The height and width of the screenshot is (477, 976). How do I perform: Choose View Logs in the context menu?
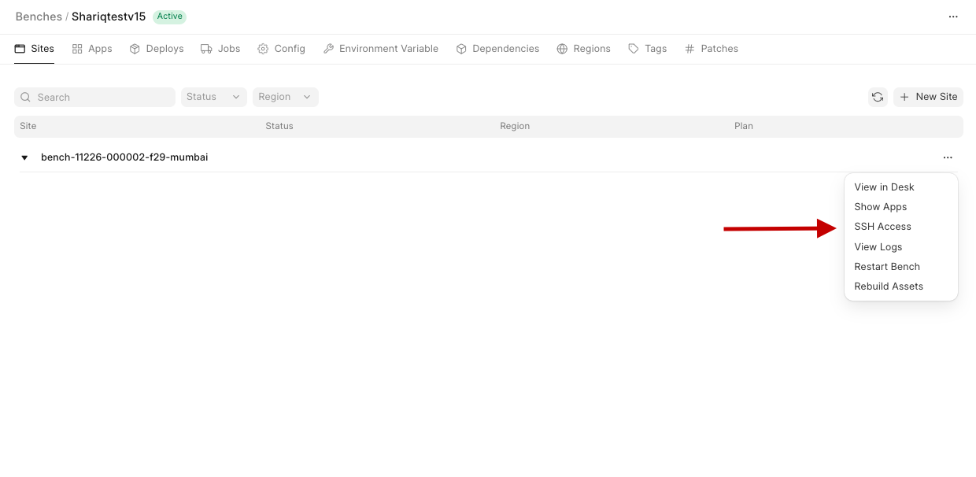point(878,247)
